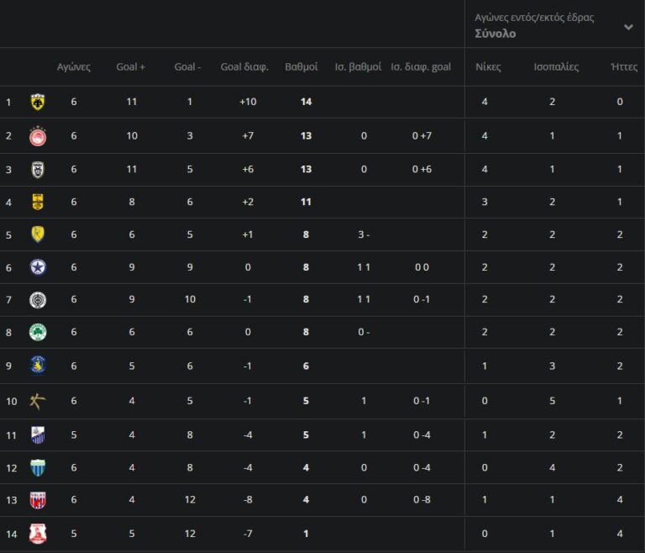
Task: Select the PAOK crest in third place
Action: (x=38, y=169)
